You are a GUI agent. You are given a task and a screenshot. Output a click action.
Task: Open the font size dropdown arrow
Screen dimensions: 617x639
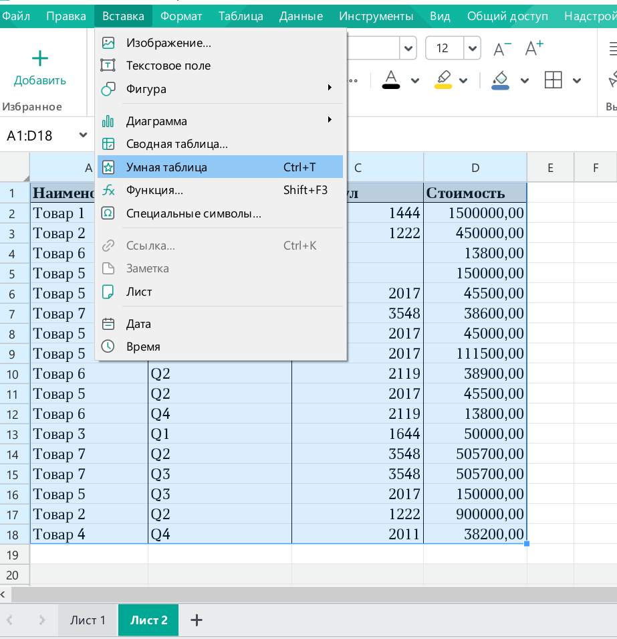pyautogui.click(x=473, y=48)
